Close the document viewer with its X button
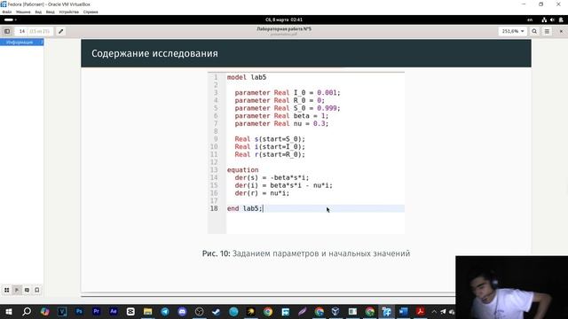Image resolution: width=568 pixels, height=319 pixels. point(561,32)
